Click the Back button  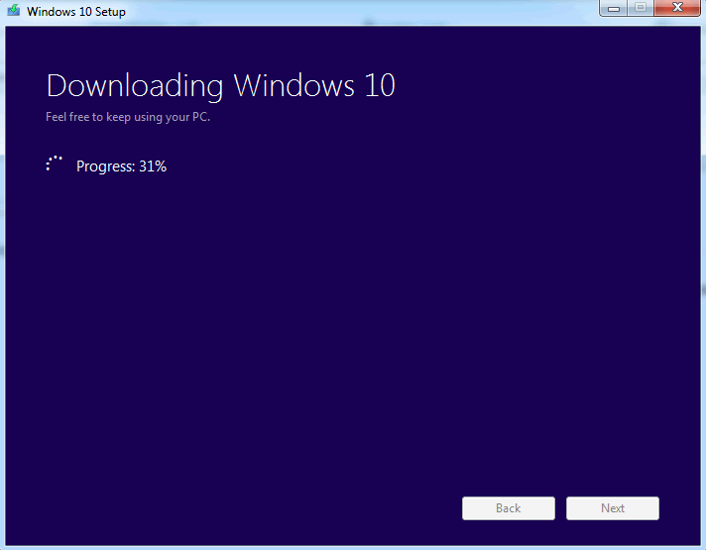509,508
